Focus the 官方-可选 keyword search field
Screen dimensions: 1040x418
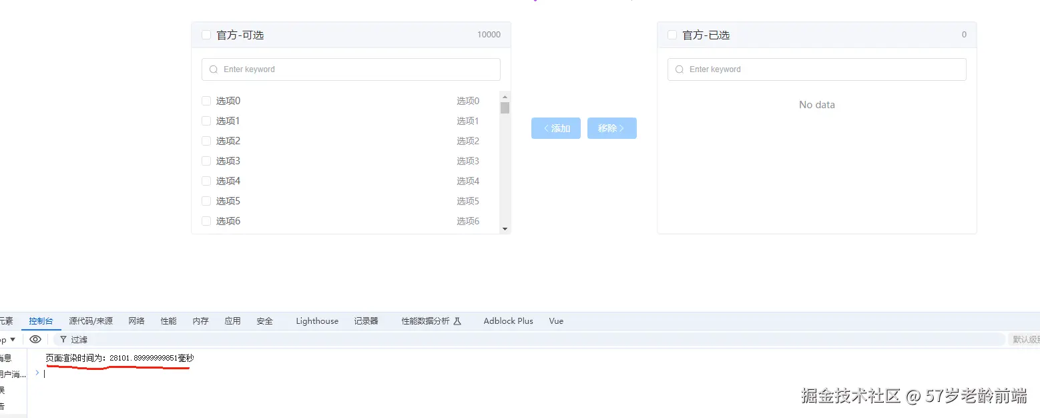351,69
